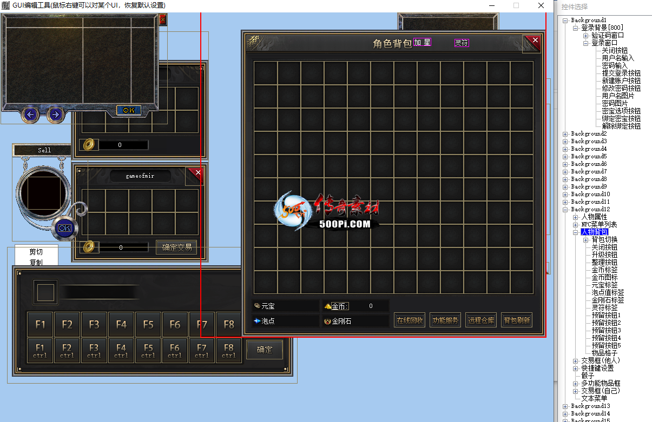
Task: Select 用户名输入 tree item
Action: point(618,58)
